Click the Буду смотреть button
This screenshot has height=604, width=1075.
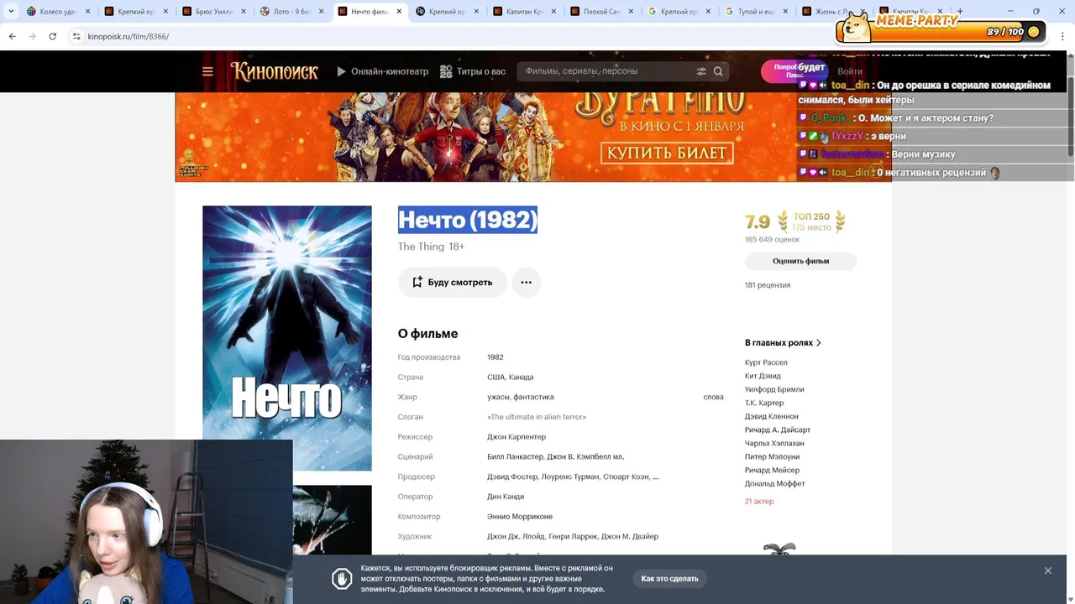452,282
